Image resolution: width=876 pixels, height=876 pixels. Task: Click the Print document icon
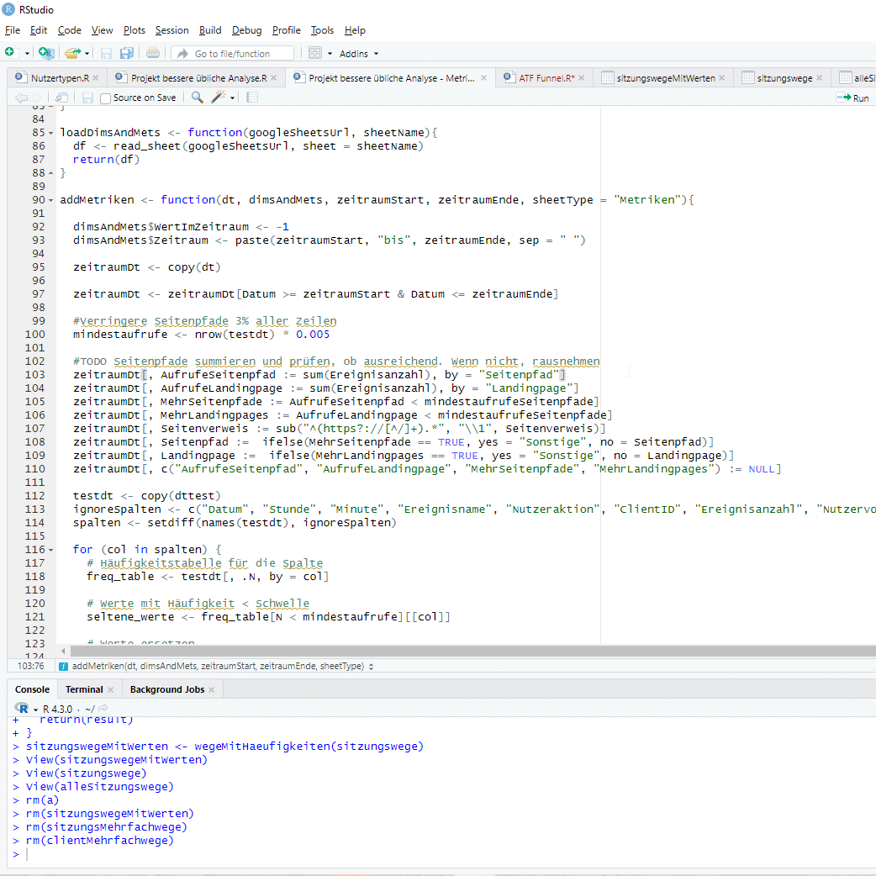click(x=152, y=53)
